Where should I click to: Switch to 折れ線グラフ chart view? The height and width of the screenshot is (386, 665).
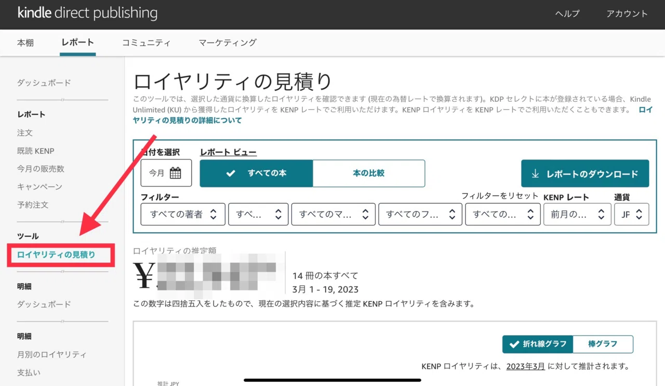[x=538, y=344]
